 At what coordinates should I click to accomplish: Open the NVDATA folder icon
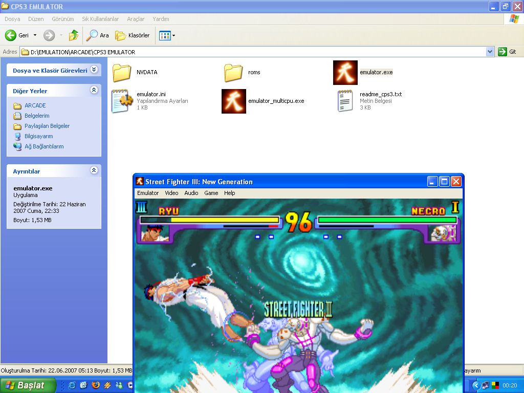(x=122, y=73)
